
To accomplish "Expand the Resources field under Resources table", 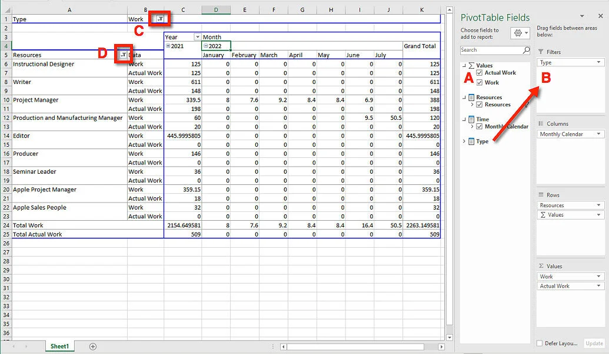I will tap(472, 104).
